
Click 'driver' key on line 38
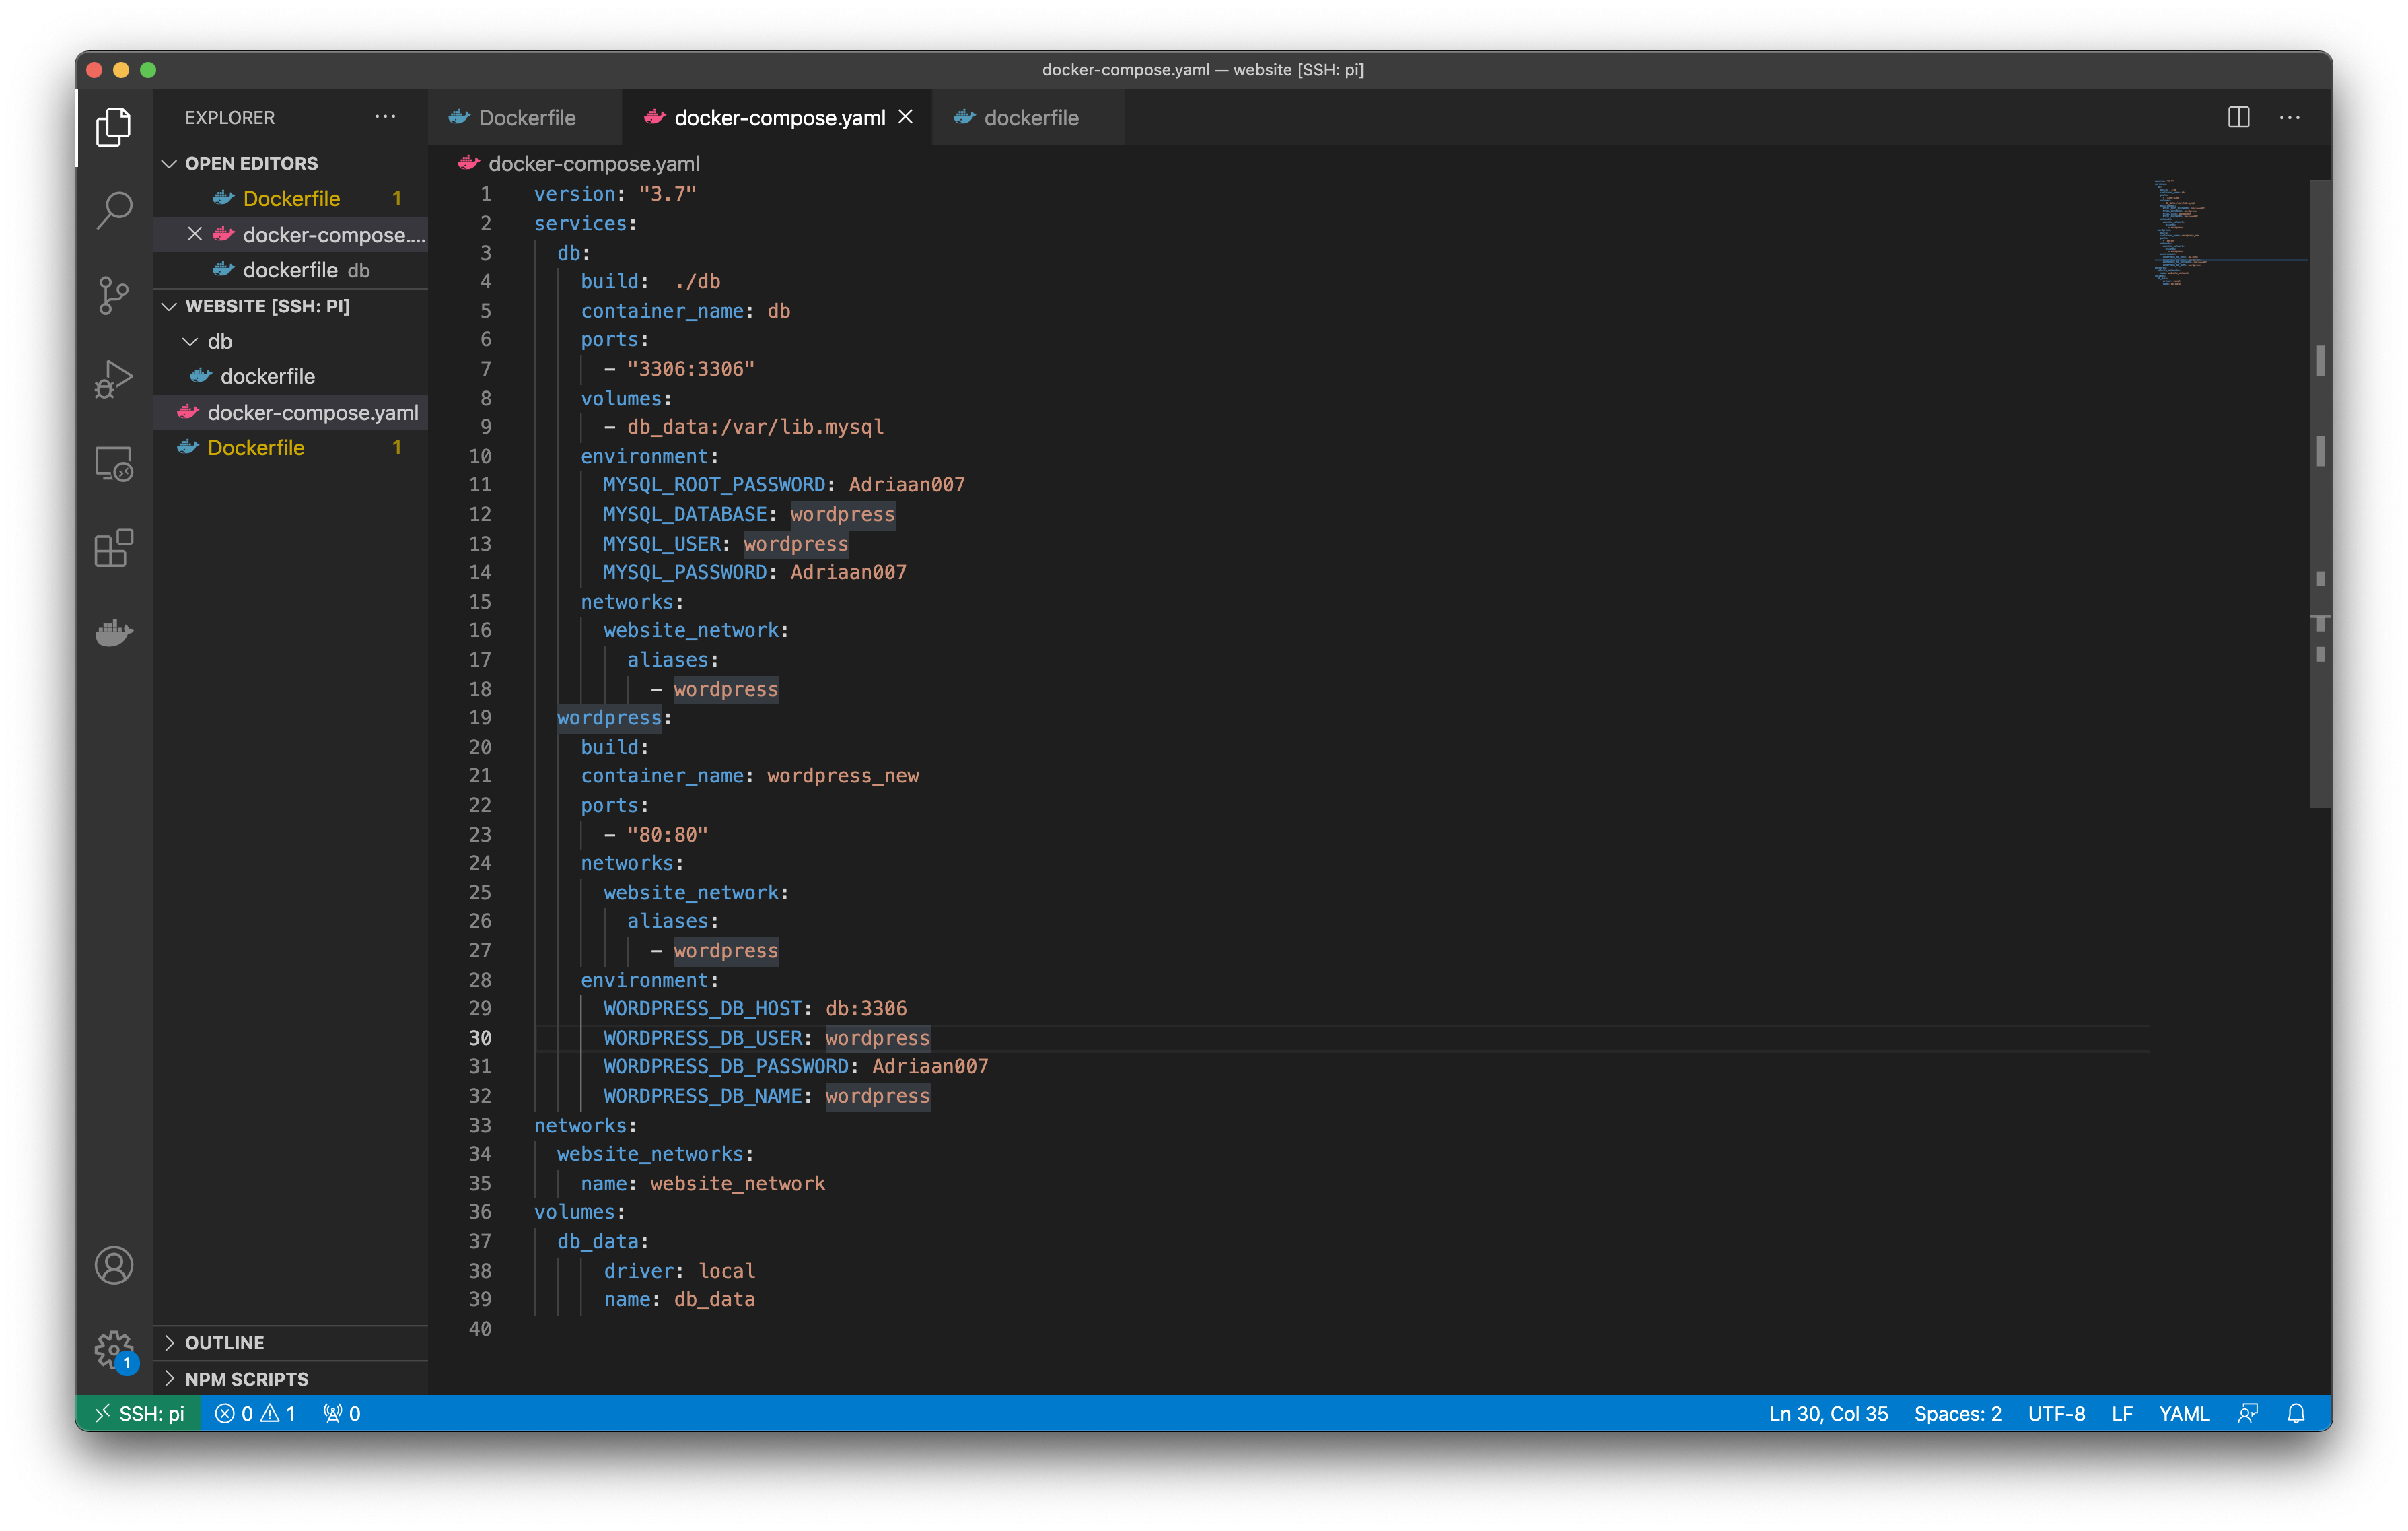click(638, 1271)
